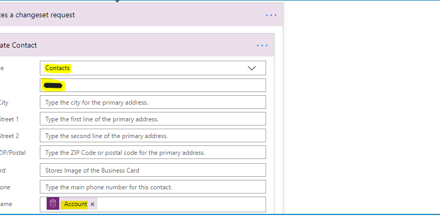
Task: Focus the first line of primary address field
Action: tap(152, 119)
